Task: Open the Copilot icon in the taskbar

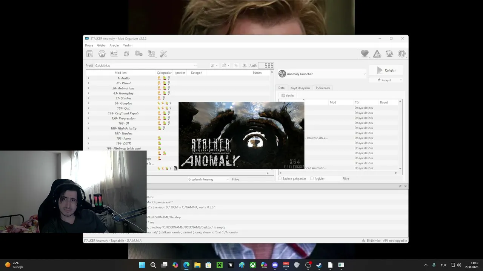Action: click(x=175, y=265)
